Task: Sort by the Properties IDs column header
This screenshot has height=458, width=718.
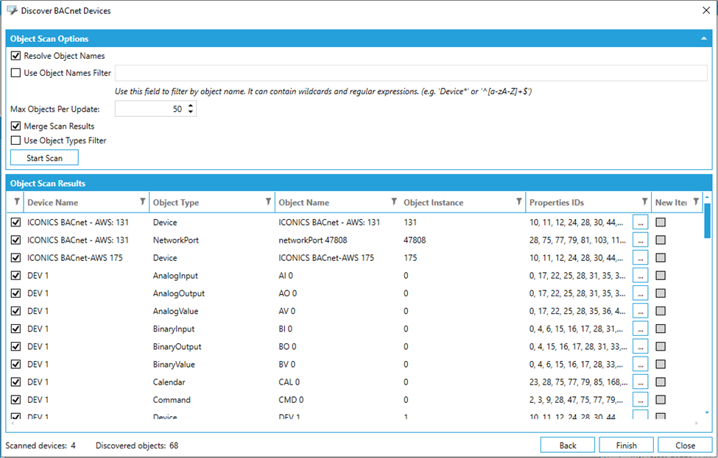Action: point(557,202)
